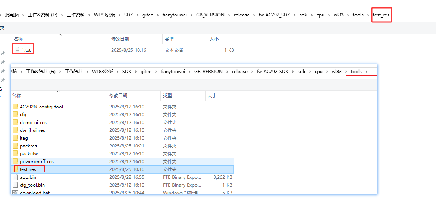Expand chevron after tools in back window

pyautogui.click(x=368, y=15)
